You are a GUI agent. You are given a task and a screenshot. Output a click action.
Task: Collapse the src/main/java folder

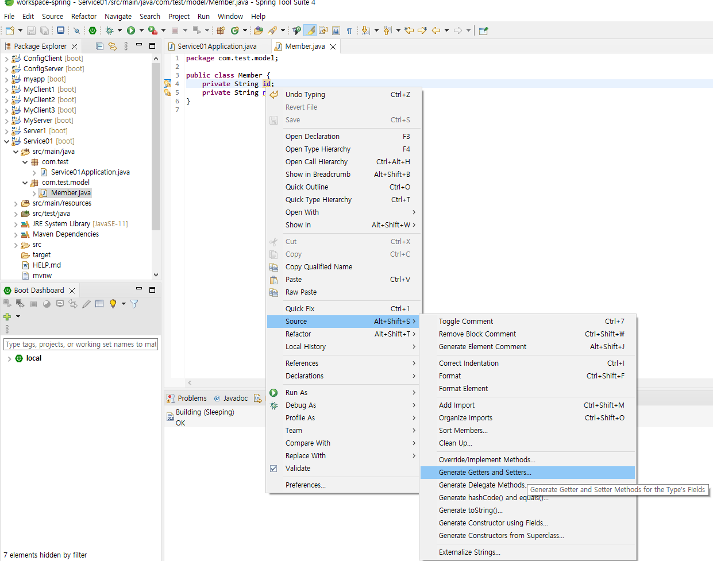point(16,152)
